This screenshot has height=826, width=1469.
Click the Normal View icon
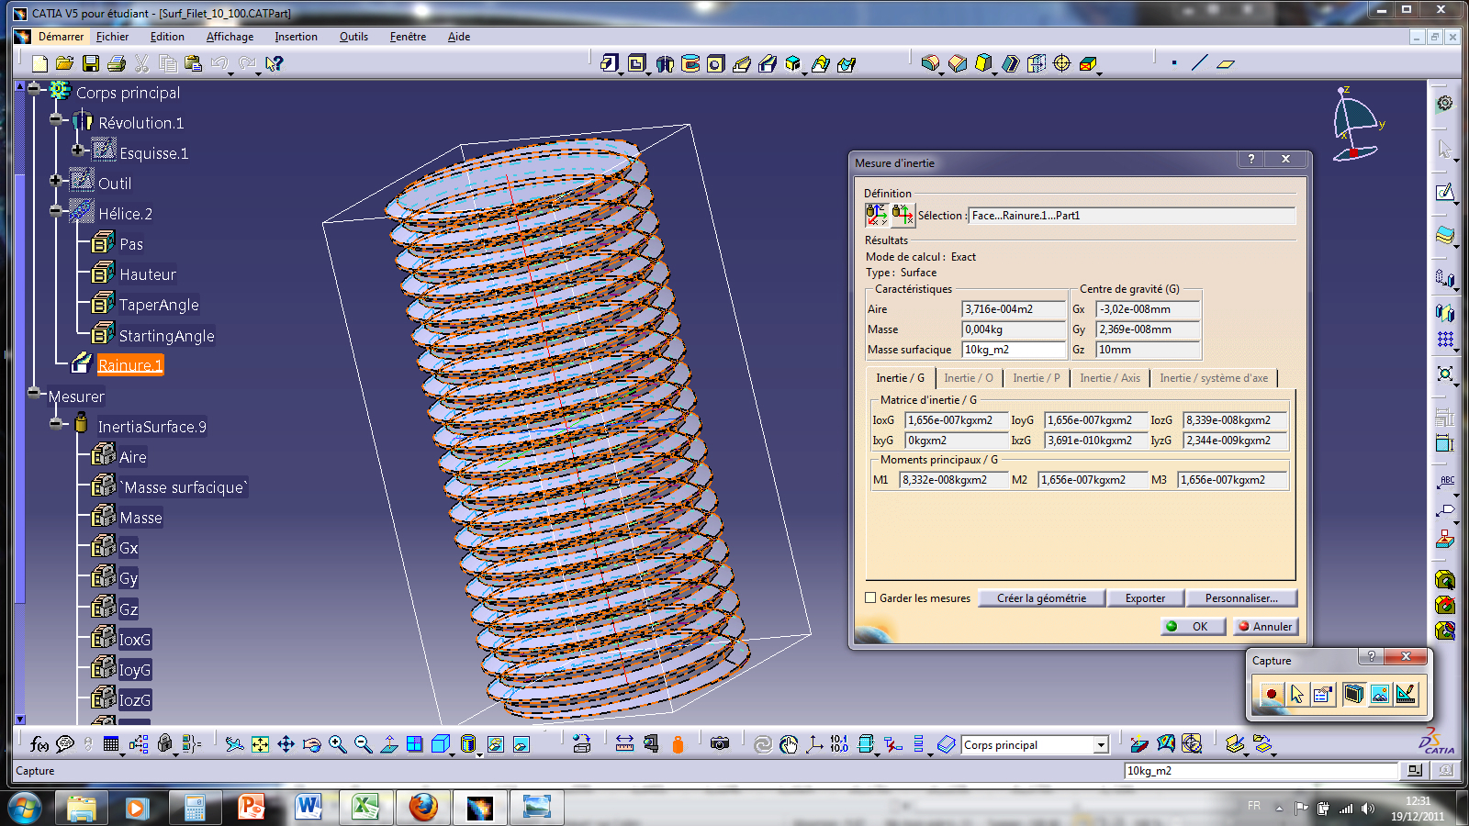click(388, 744)
